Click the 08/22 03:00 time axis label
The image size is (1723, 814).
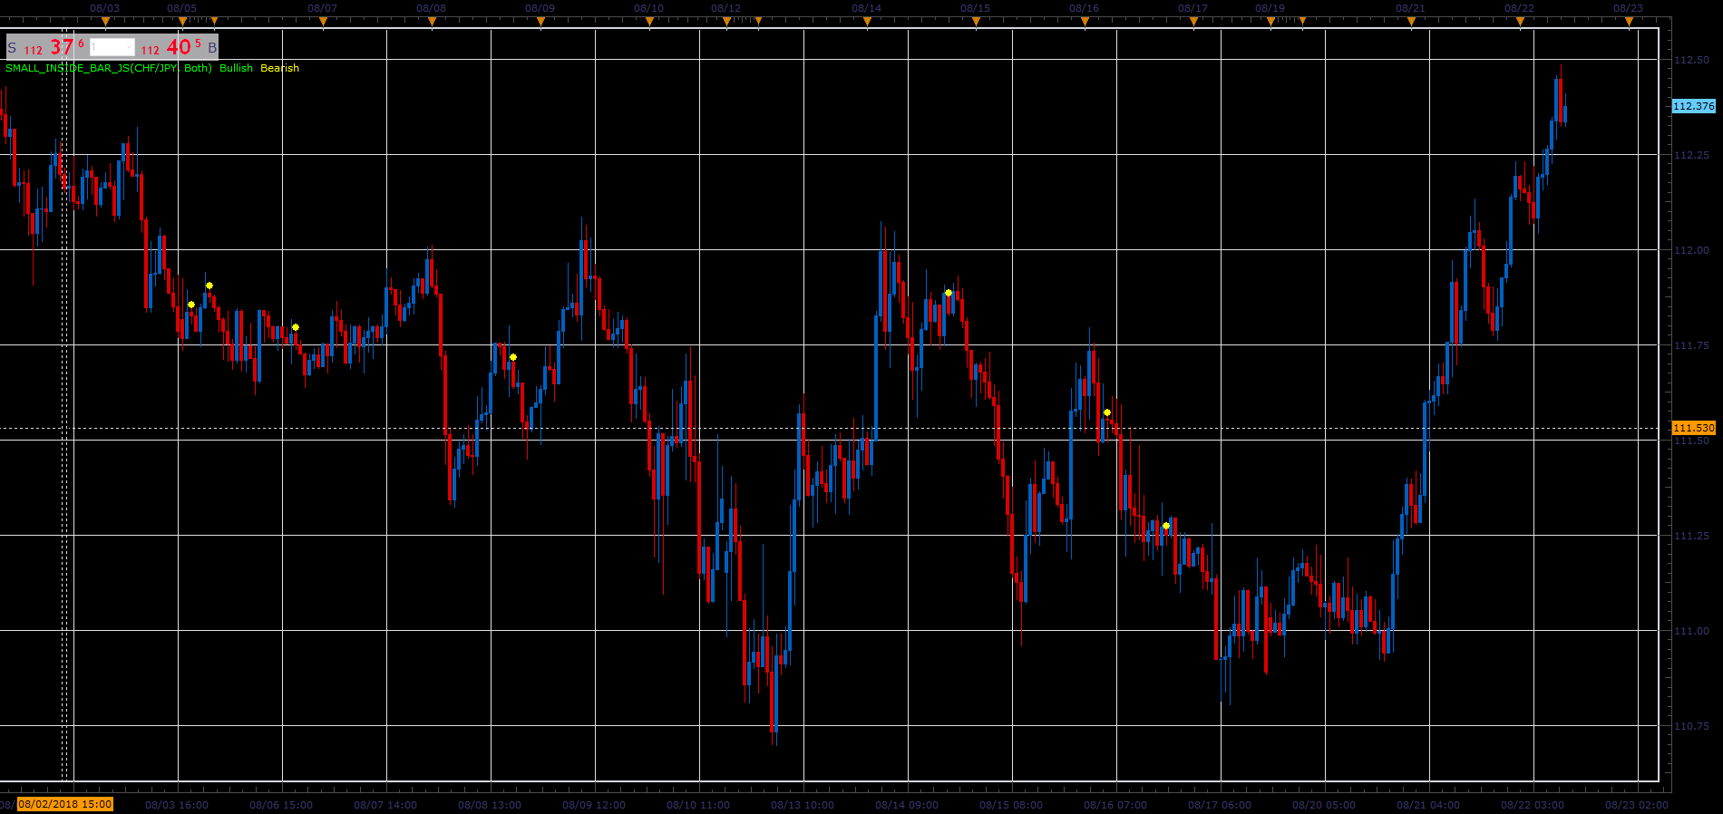[x=1533, y=805]
